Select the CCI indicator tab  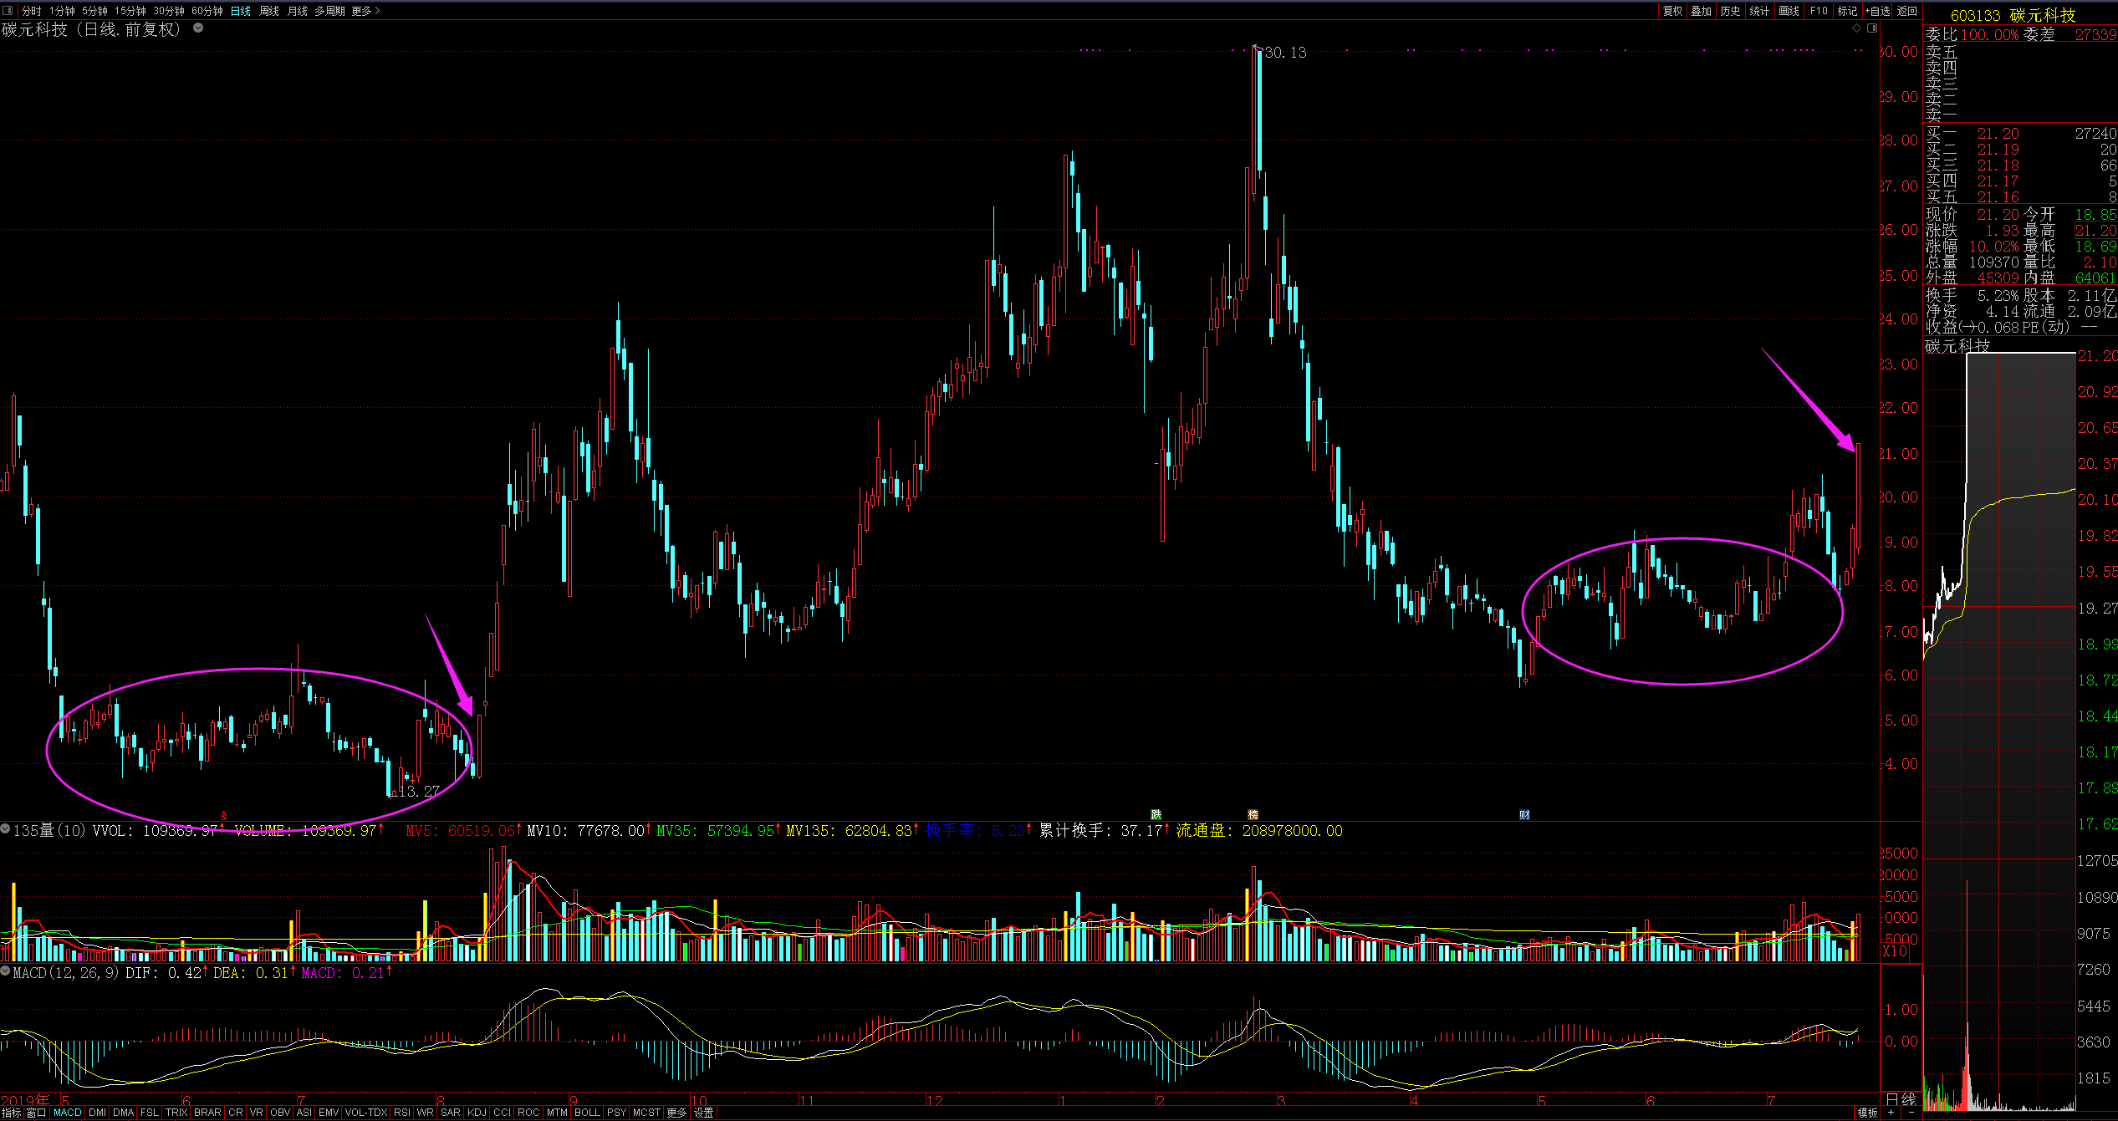pos(503,1113)
